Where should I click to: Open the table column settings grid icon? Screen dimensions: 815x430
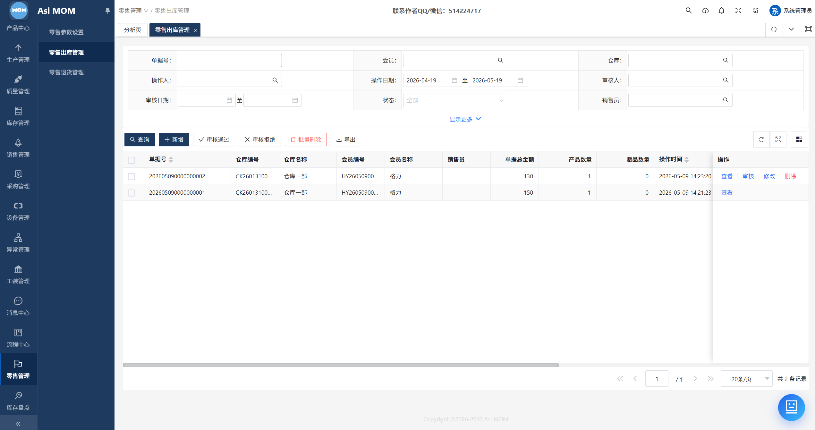[799, 139]
